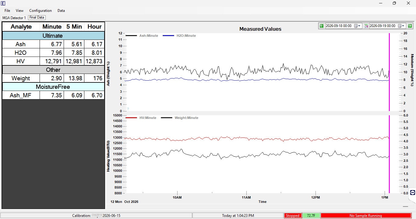Click the HV:Minute legend entry
The image size is (416, 219).
pos(141,118)
